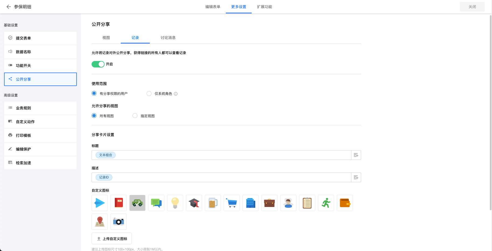Choose the briefcase custom icon
Screen dimensions: 492x251
point(269,203)
